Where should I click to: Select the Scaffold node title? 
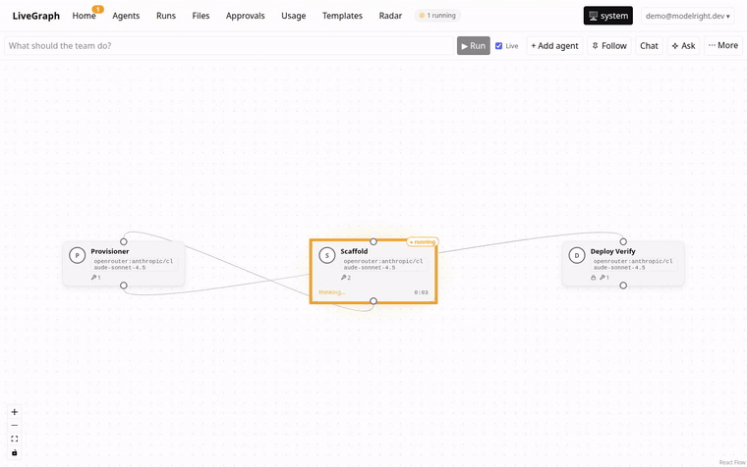tap(354, 251)
